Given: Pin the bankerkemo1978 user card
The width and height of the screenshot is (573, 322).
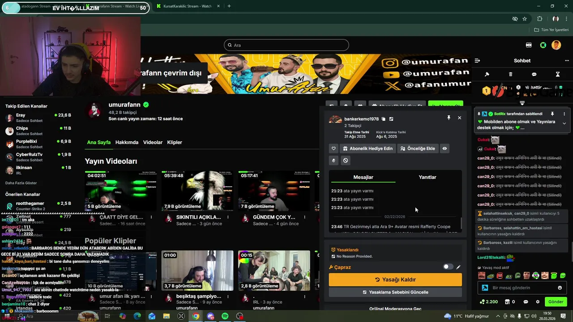Looking at the screenshot, I should pos(449,118).
